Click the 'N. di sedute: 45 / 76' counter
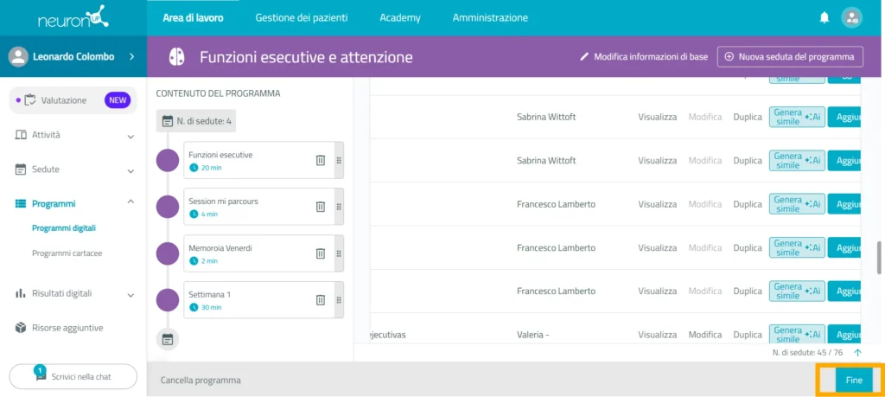Image resolution: width=885 pixels, height=397 pixels. (x=808, y=352)
